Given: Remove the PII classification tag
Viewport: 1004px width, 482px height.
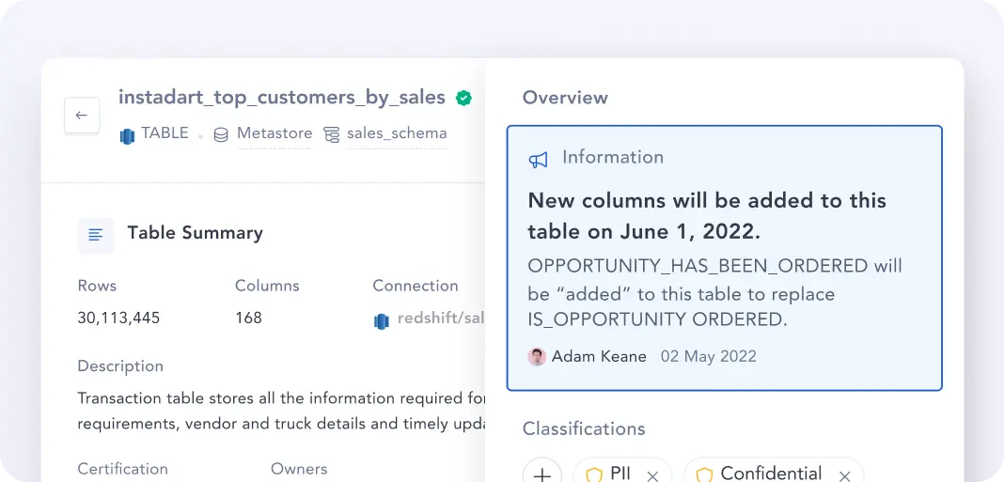Looking at the screenshot, I should click(652, 475).
